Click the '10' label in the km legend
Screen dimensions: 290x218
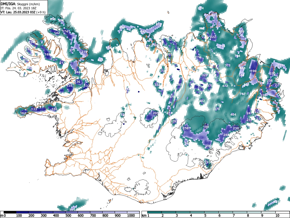click(x=277, y=216)
